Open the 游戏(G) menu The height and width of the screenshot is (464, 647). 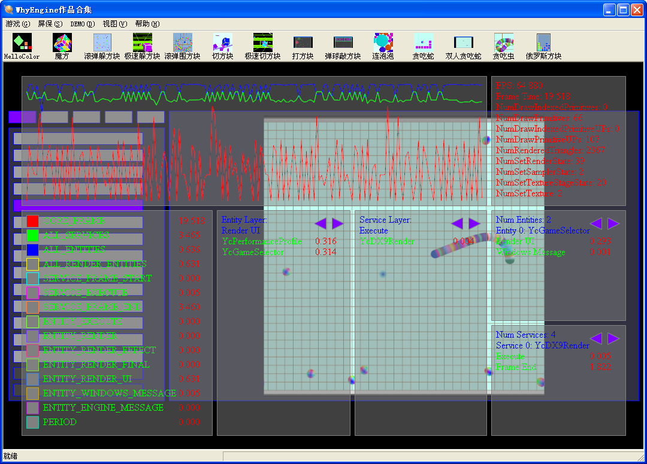(x=17, y=24)
